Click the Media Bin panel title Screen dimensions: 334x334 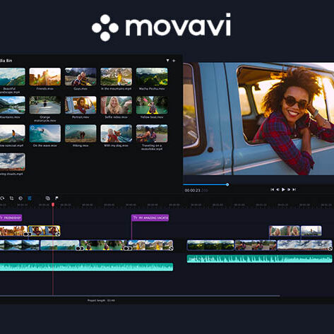click(x=6, y=61)
